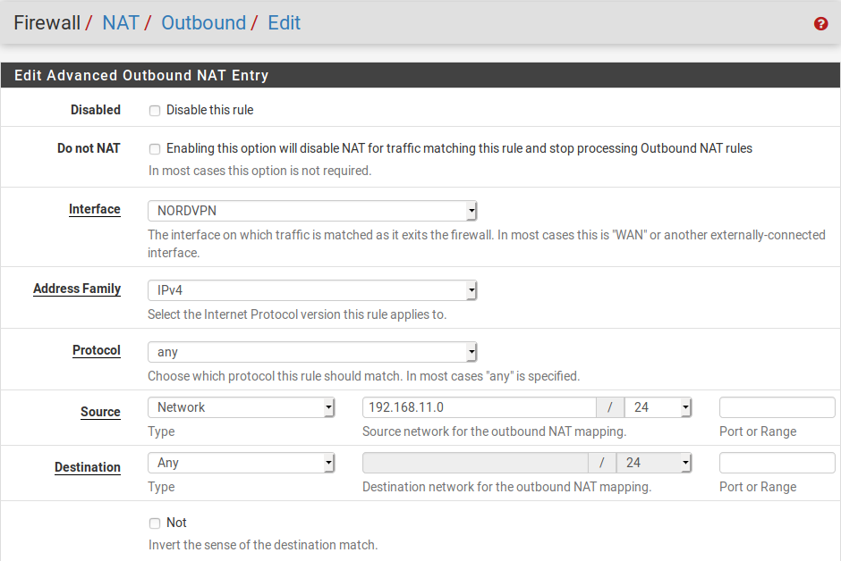Enable the Disable this rule checkbox
This screenshot has width=841, height=561.
pyautogui.click(x=155, y=111)
